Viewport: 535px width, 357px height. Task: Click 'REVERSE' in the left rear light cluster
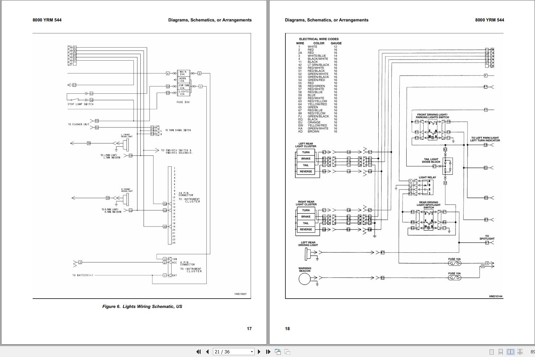point(306,171)
